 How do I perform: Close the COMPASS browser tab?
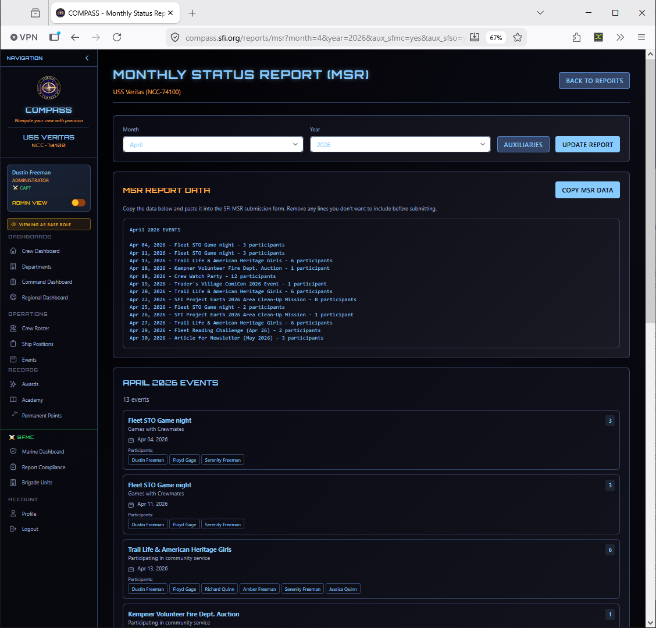(x=171, y=13)
